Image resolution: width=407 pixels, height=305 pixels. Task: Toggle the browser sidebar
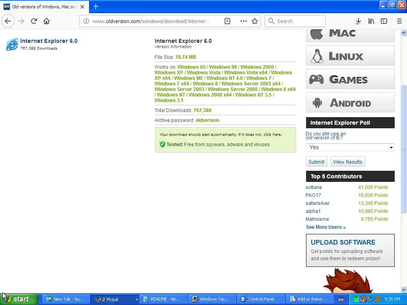click(x=384, y=21)
